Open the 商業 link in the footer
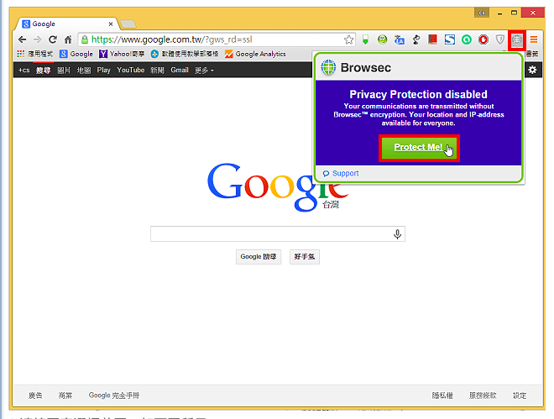The image size is (554, 419). point(65,395)
